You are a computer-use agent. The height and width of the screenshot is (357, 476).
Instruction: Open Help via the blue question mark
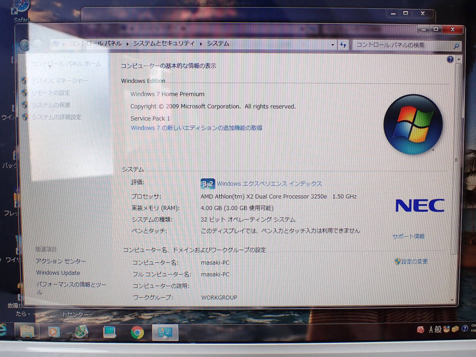click(x=450, y=59)
